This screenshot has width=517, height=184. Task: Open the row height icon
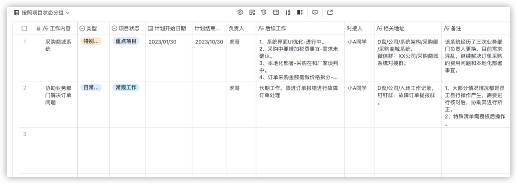(x=300, y=12)
